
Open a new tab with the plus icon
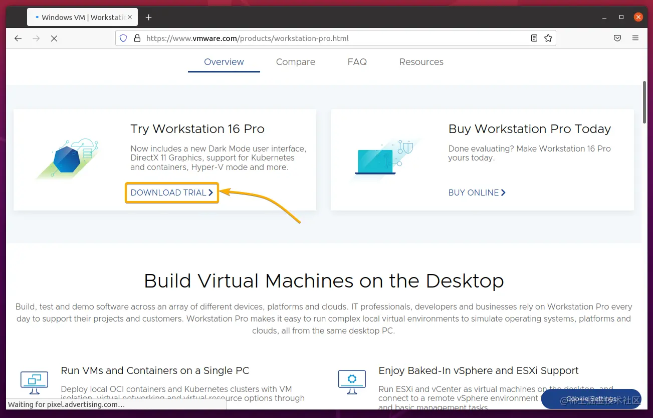coord(148,17)
